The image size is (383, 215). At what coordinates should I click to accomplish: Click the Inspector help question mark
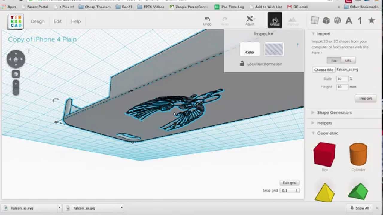coord(297,45)
